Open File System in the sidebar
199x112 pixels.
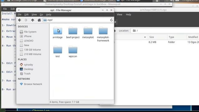(x=28, y=32)
